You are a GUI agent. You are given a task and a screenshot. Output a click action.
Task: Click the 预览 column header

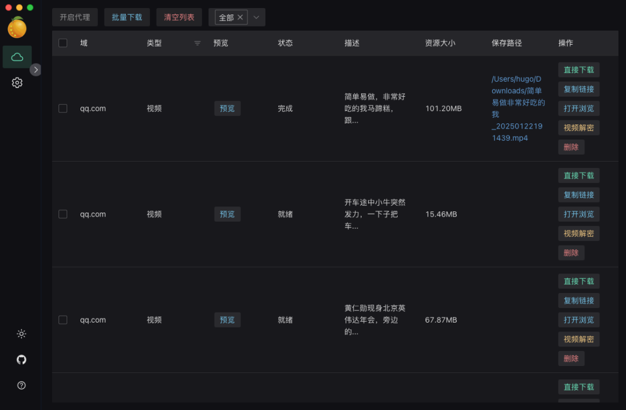pyautogui.click(x=221, y=43)
